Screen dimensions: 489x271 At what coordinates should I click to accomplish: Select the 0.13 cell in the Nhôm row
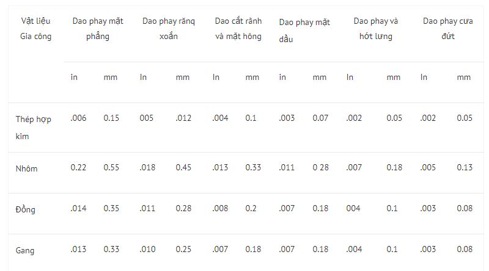(x=465, y=167)
